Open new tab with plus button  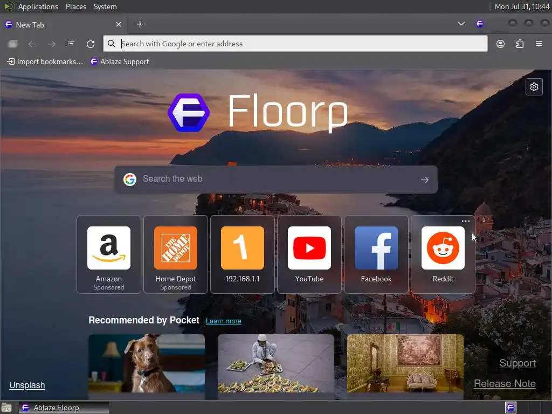coord(140,24)
